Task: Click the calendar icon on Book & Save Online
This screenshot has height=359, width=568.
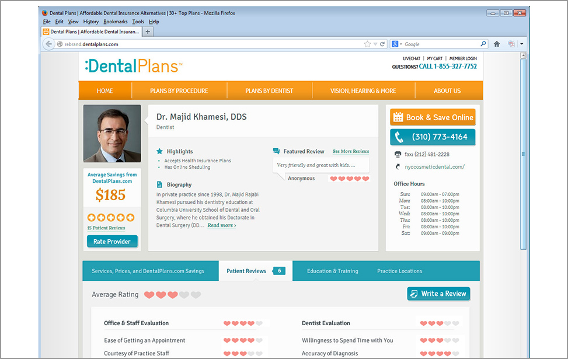Action: [398, 117]
